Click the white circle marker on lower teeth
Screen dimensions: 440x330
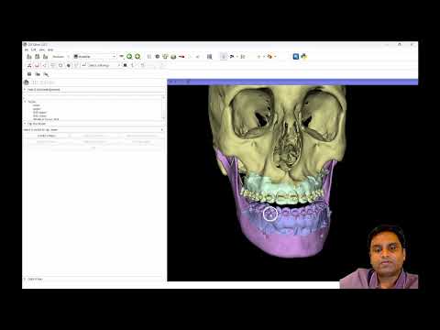(270, 214)
